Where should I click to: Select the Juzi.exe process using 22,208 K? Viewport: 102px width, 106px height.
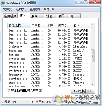click(x=49, y=34)
